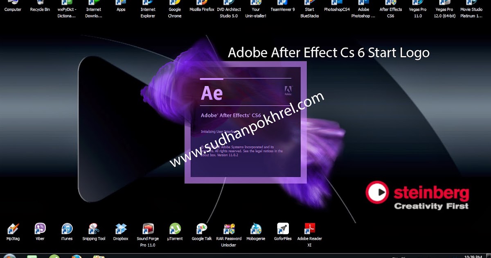Open the Vegas Pro 11.0 shortcut
This screenshot has width=491, height=258.
[x=418, y=9]
